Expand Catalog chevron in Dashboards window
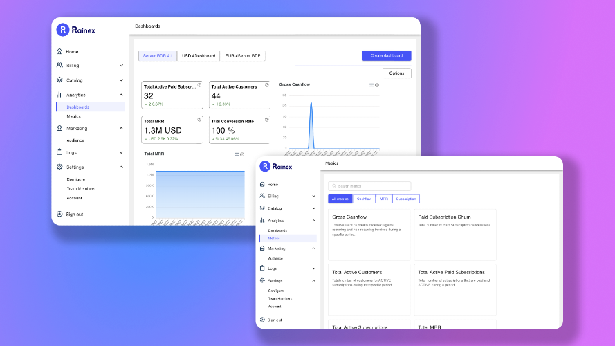 [x=121, y=80]
